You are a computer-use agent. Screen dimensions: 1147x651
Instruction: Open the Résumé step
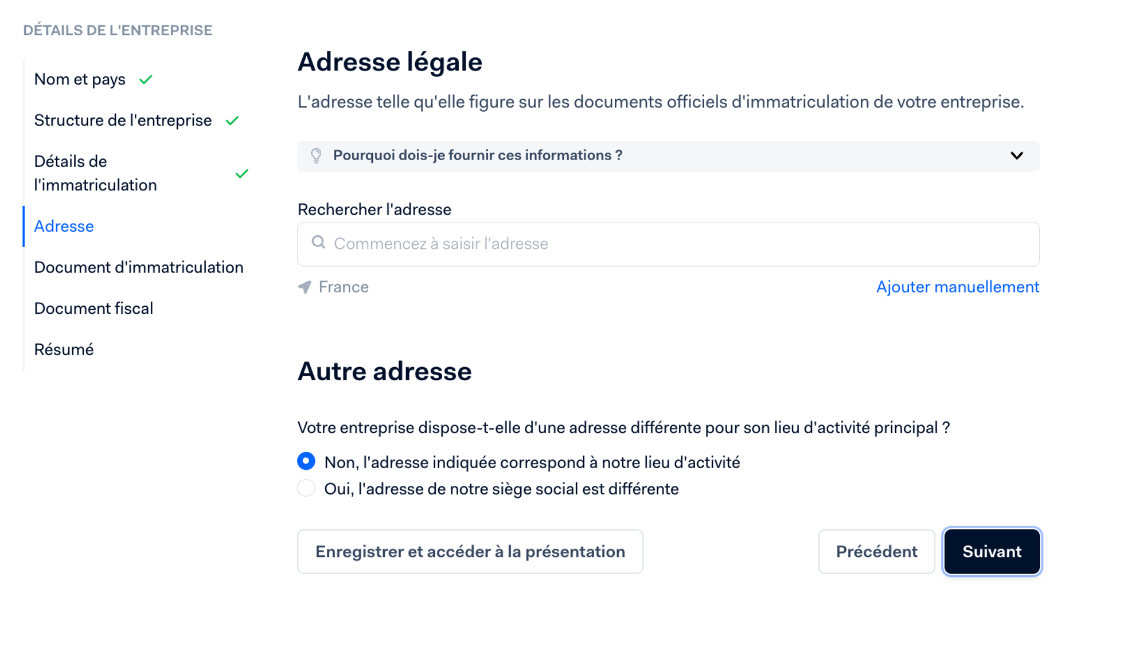tap(64, 349)
